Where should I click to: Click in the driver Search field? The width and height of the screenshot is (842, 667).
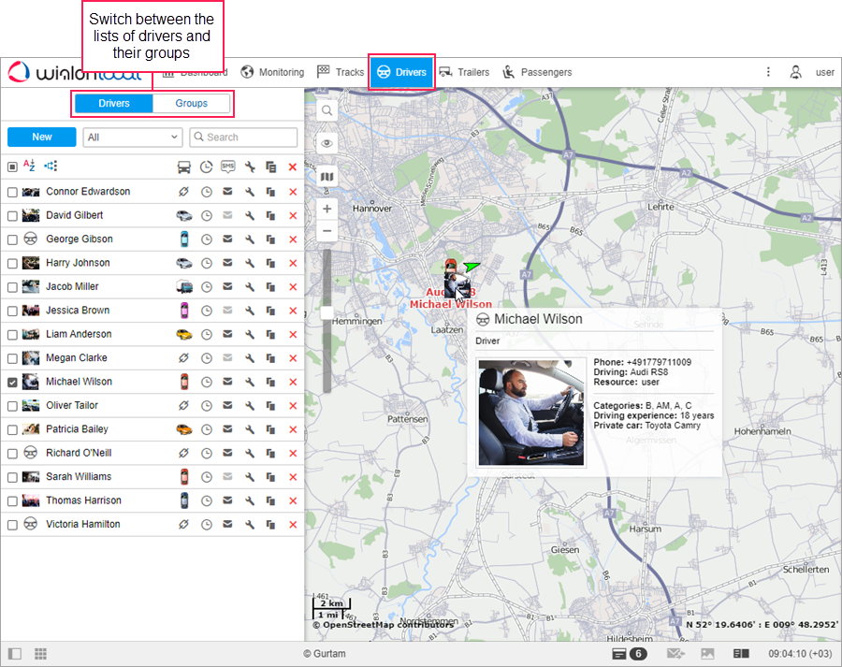click(x=243, y=138)
